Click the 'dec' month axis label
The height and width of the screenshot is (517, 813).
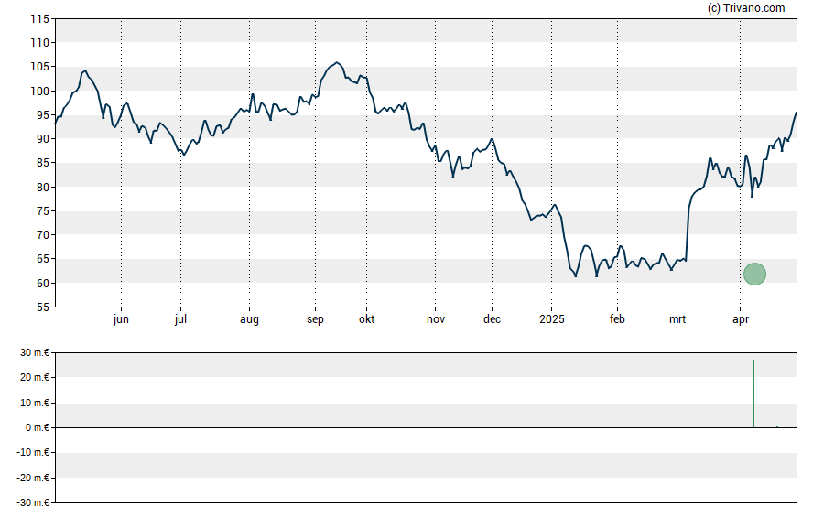492,319
